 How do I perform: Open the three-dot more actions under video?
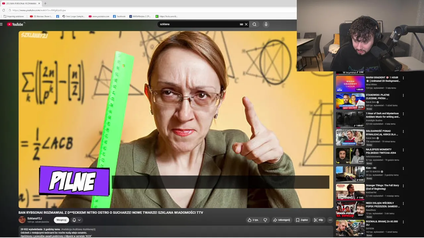click(330, 220)
